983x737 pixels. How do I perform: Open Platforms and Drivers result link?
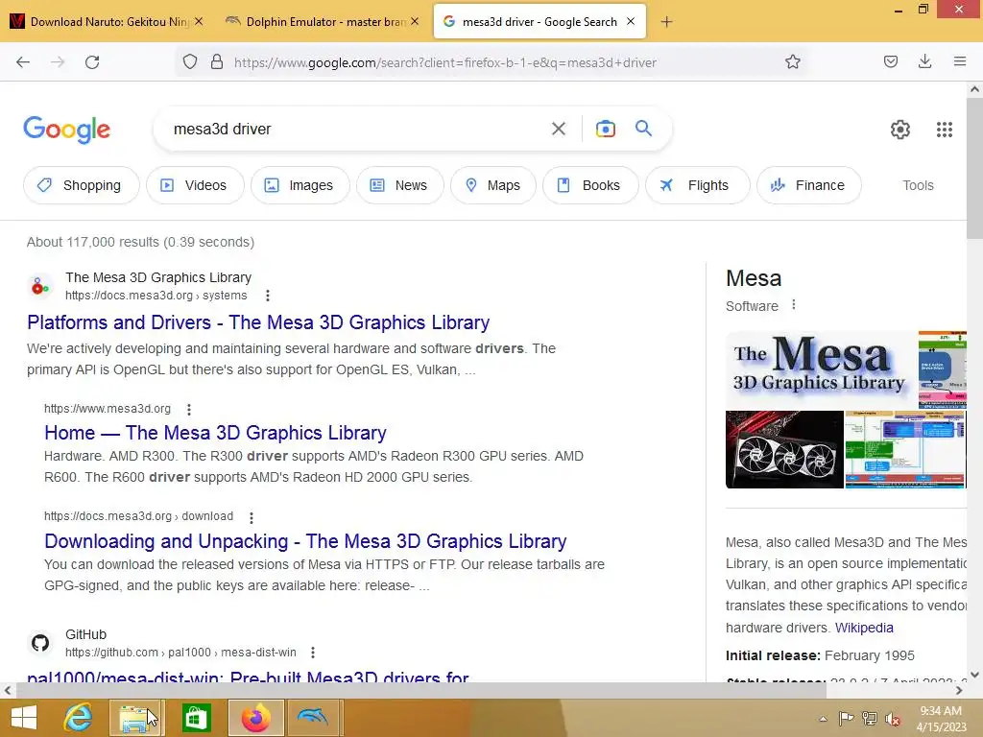click(x=258, y=322)
